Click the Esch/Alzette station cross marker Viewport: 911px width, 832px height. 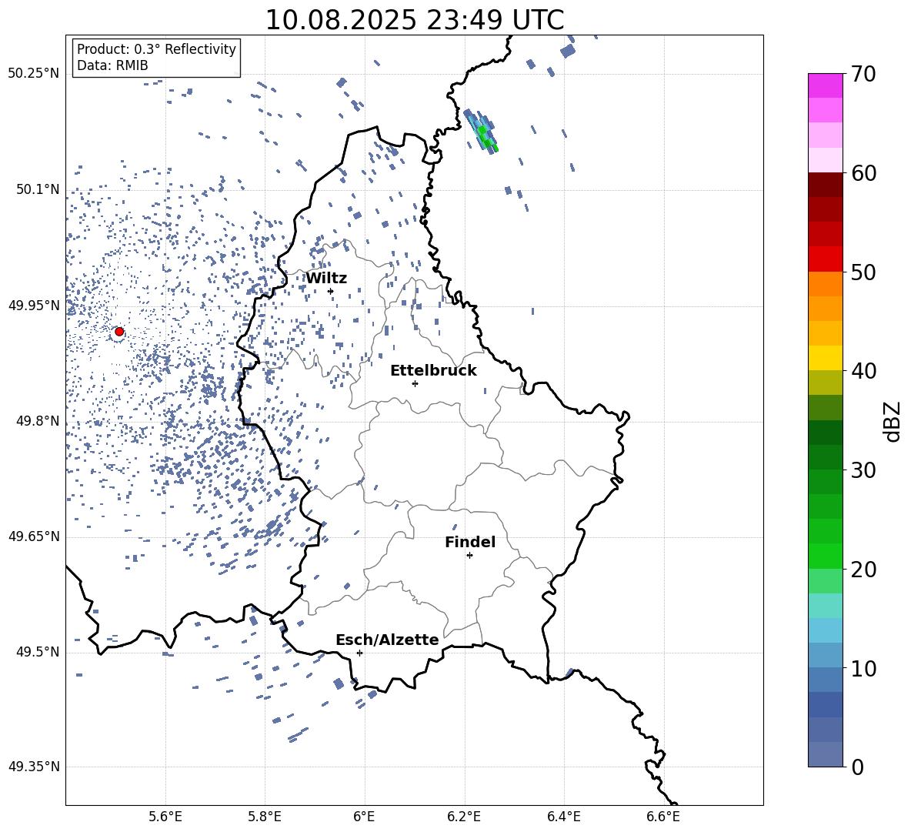(x=359, y=653)
